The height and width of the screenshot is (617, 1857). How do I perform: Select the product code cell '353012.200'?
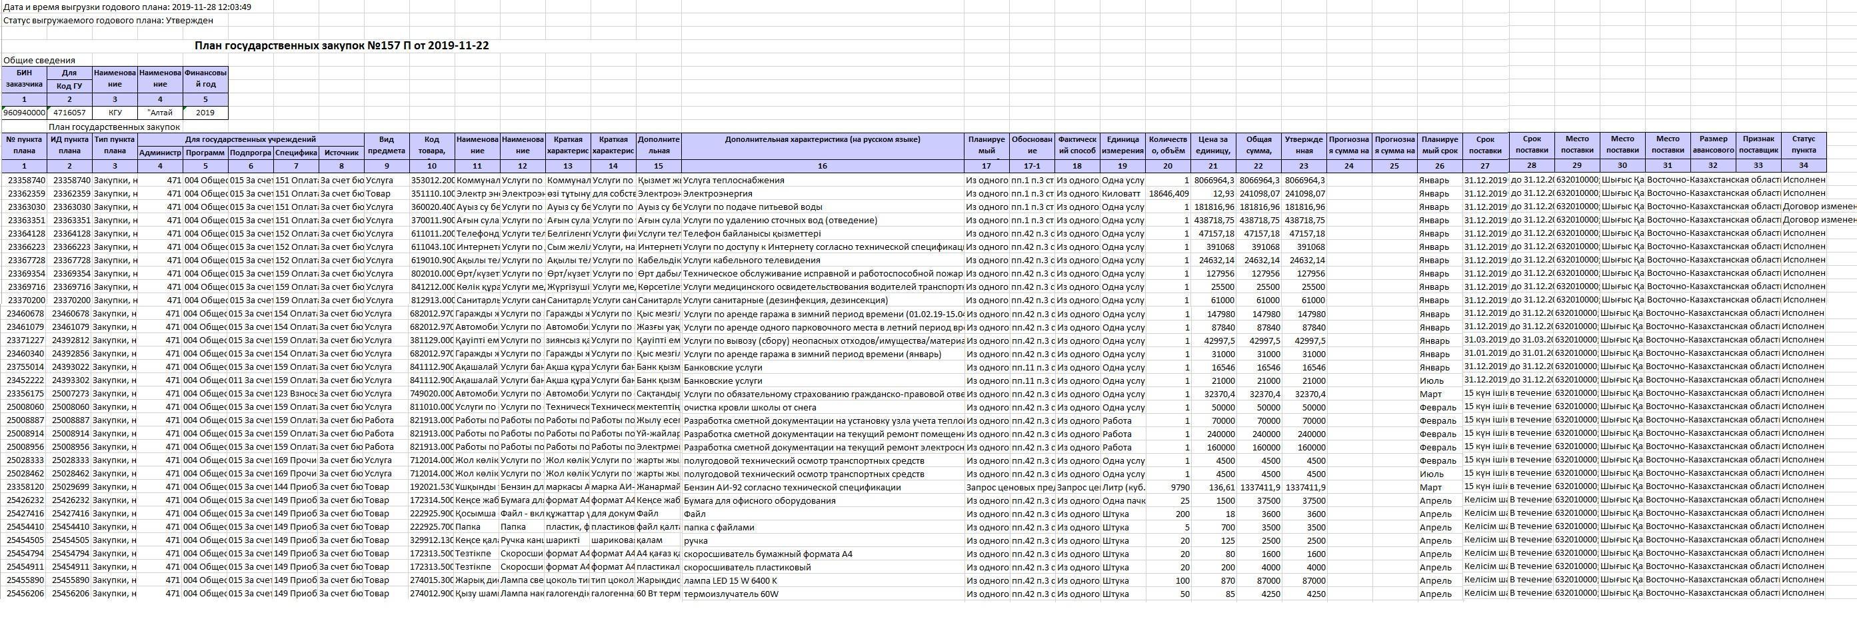pyautogui.click(x=432, y=180)
